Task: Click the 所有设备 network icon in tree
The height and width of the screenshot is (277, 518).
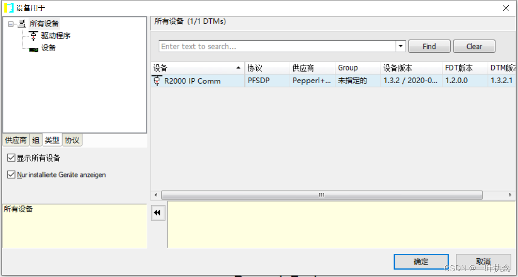Action: [22, 24]
